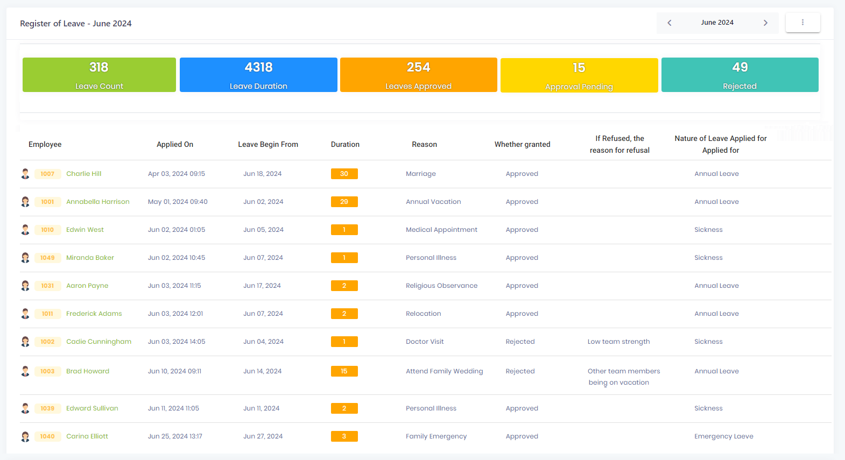Click the 'Religious Observance' reason cell

(x=441, y=286)
